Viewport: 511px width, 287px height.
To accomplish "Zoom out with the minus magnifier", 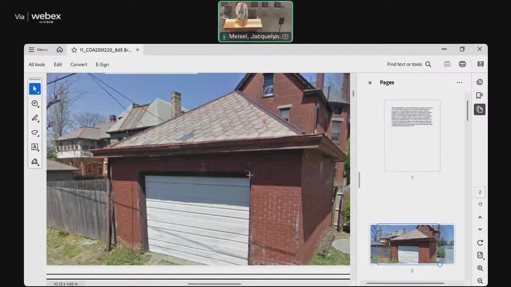I will click(480, 281).
